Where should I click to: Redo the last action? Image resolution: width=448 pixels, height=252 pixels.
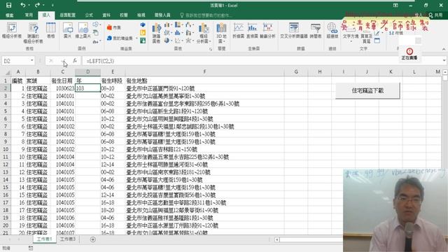click(x=37, y=5)
